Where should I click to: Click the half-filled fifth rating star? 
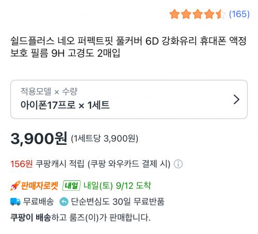[x=221, y=14]
